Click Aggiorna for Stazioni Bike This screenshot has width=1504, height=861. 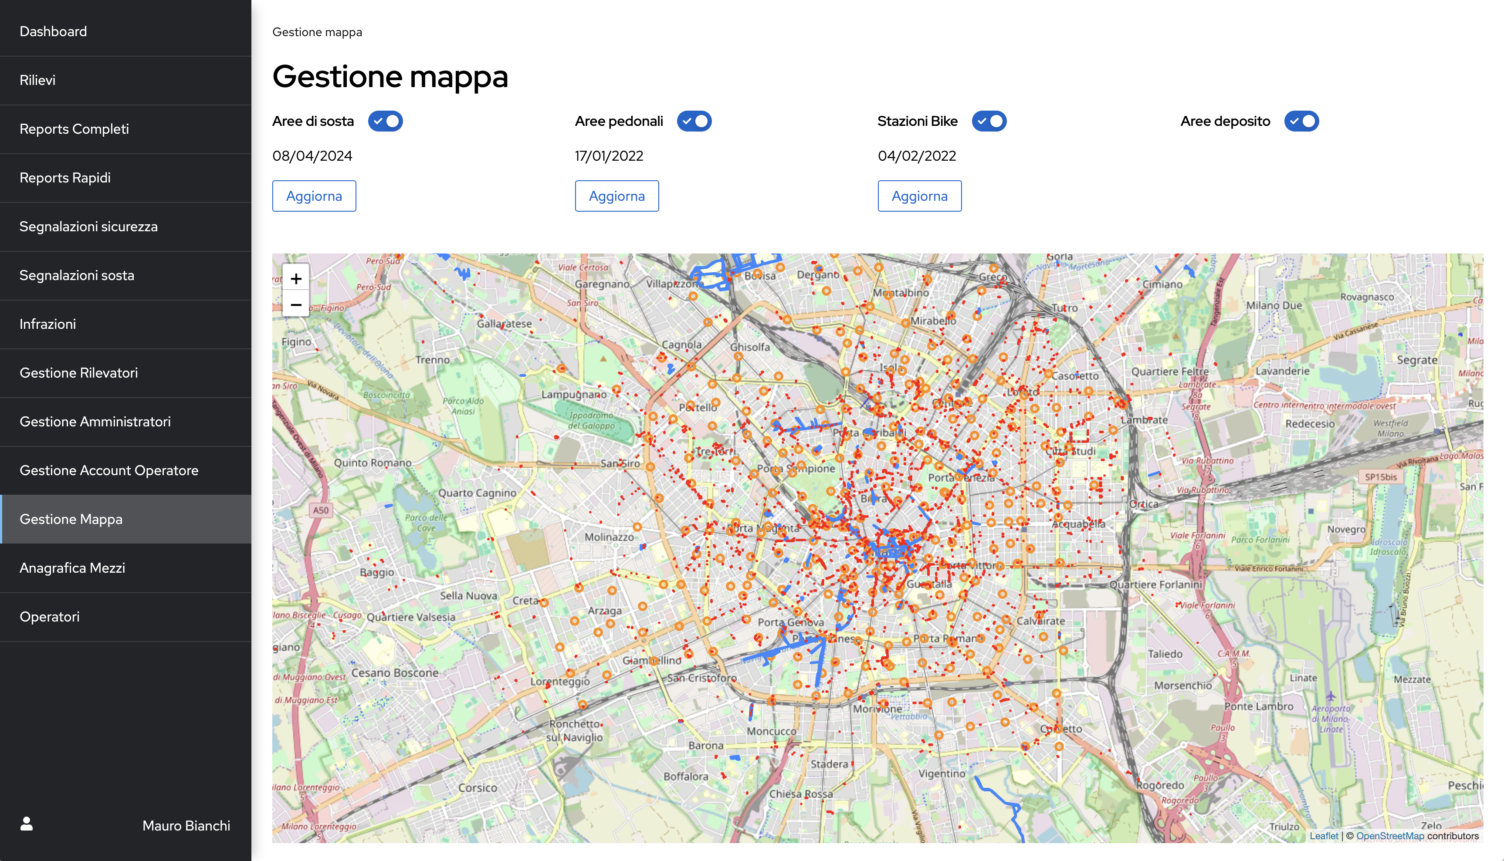(x=919, y=196)
